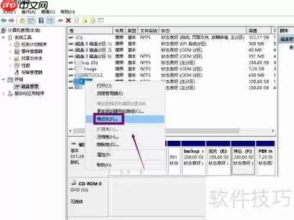This screenshot has width=294, height=220.
Task: Expand the 服务和应用程序 node
Action: point(4,93)
